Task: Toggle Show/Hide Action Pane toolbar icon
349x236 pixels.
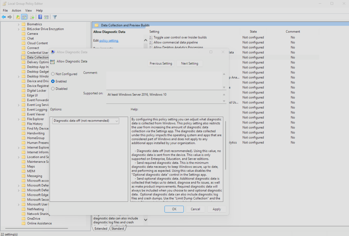Action: point(46,17)
